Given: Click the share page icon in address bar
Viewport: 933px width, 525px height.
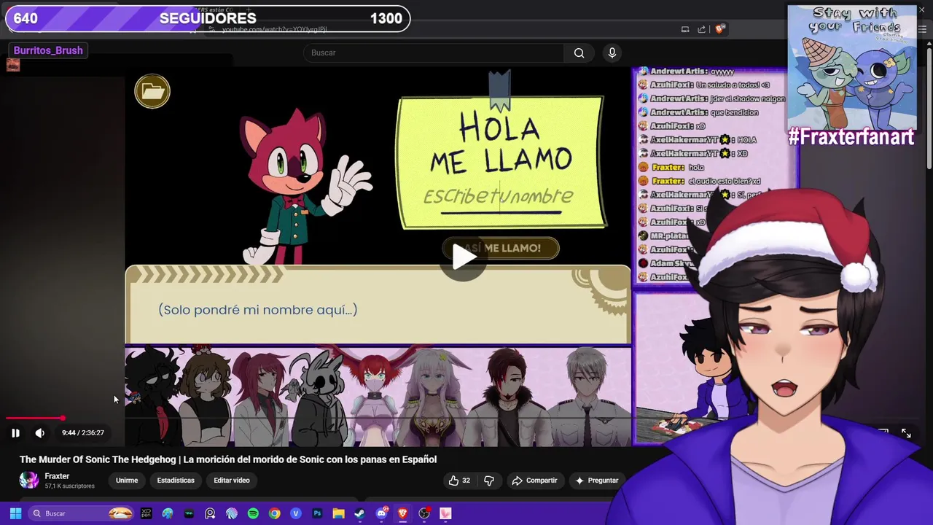Looking at the screenshot, I should click(701, 29).
